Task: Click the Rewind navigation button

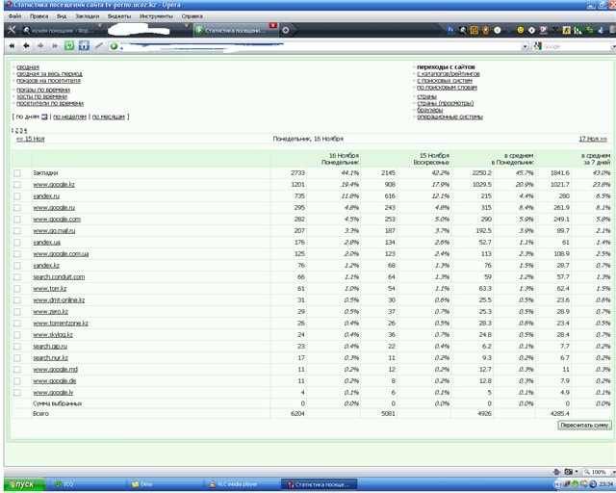Action: pos(12,46)
